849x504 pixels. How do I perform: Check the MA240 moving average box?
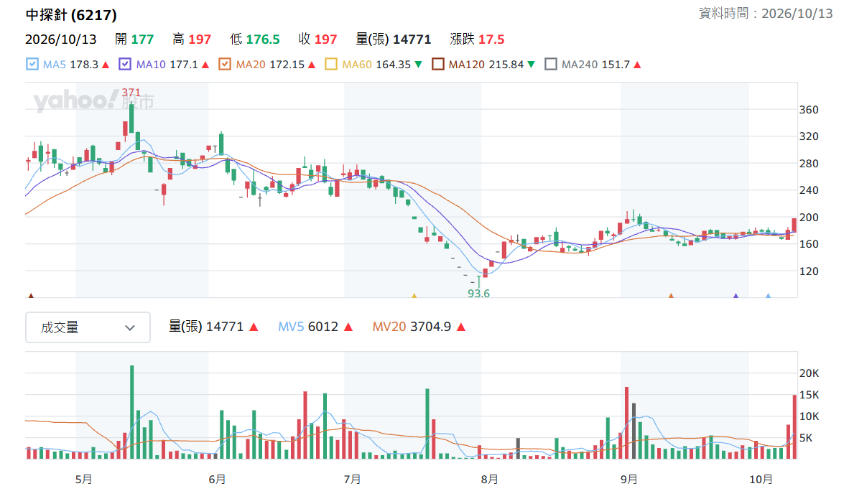[551, 65]
